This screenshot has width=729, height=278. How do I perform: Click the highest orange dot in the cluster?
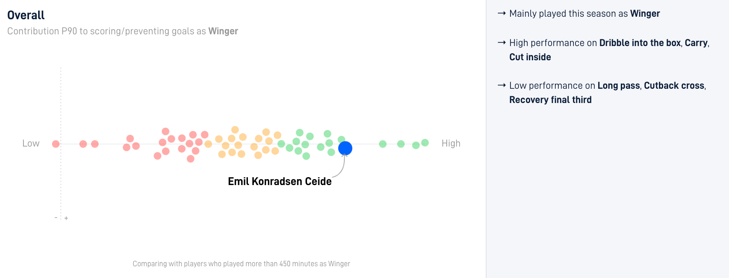click(235, 130)
